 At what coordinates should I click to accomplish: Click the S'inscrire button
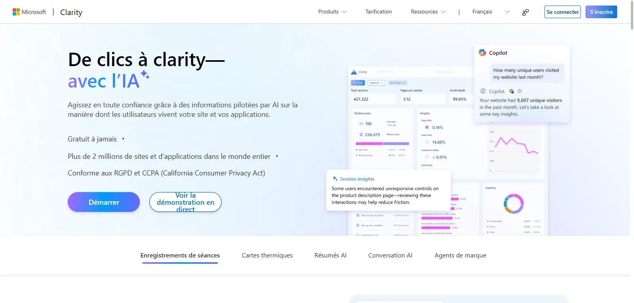coord(601,12)
